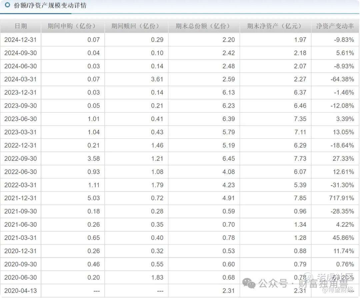The width and height of the screenshot is (360, 298).
Task: Click subscription value 3.58 in 2022-09-30 row
Action: click(x=94, y=159)
